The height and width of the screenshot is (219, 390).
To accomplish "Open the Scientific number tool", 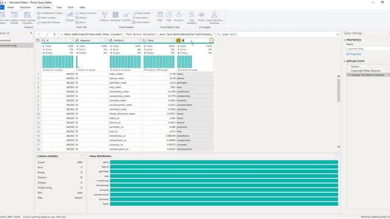I will click(126, 17).
